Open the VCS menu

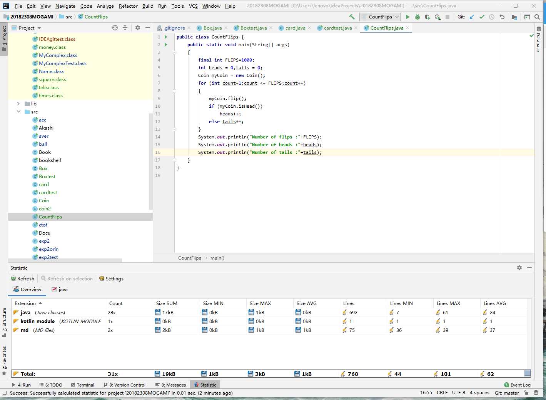point(193,6)
